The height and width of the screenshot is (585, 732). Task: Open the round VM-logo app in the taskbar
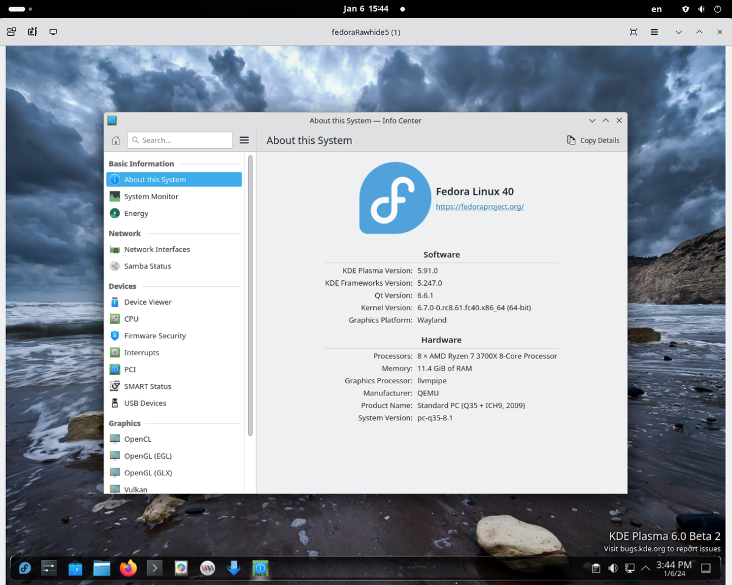coord(207,569)
